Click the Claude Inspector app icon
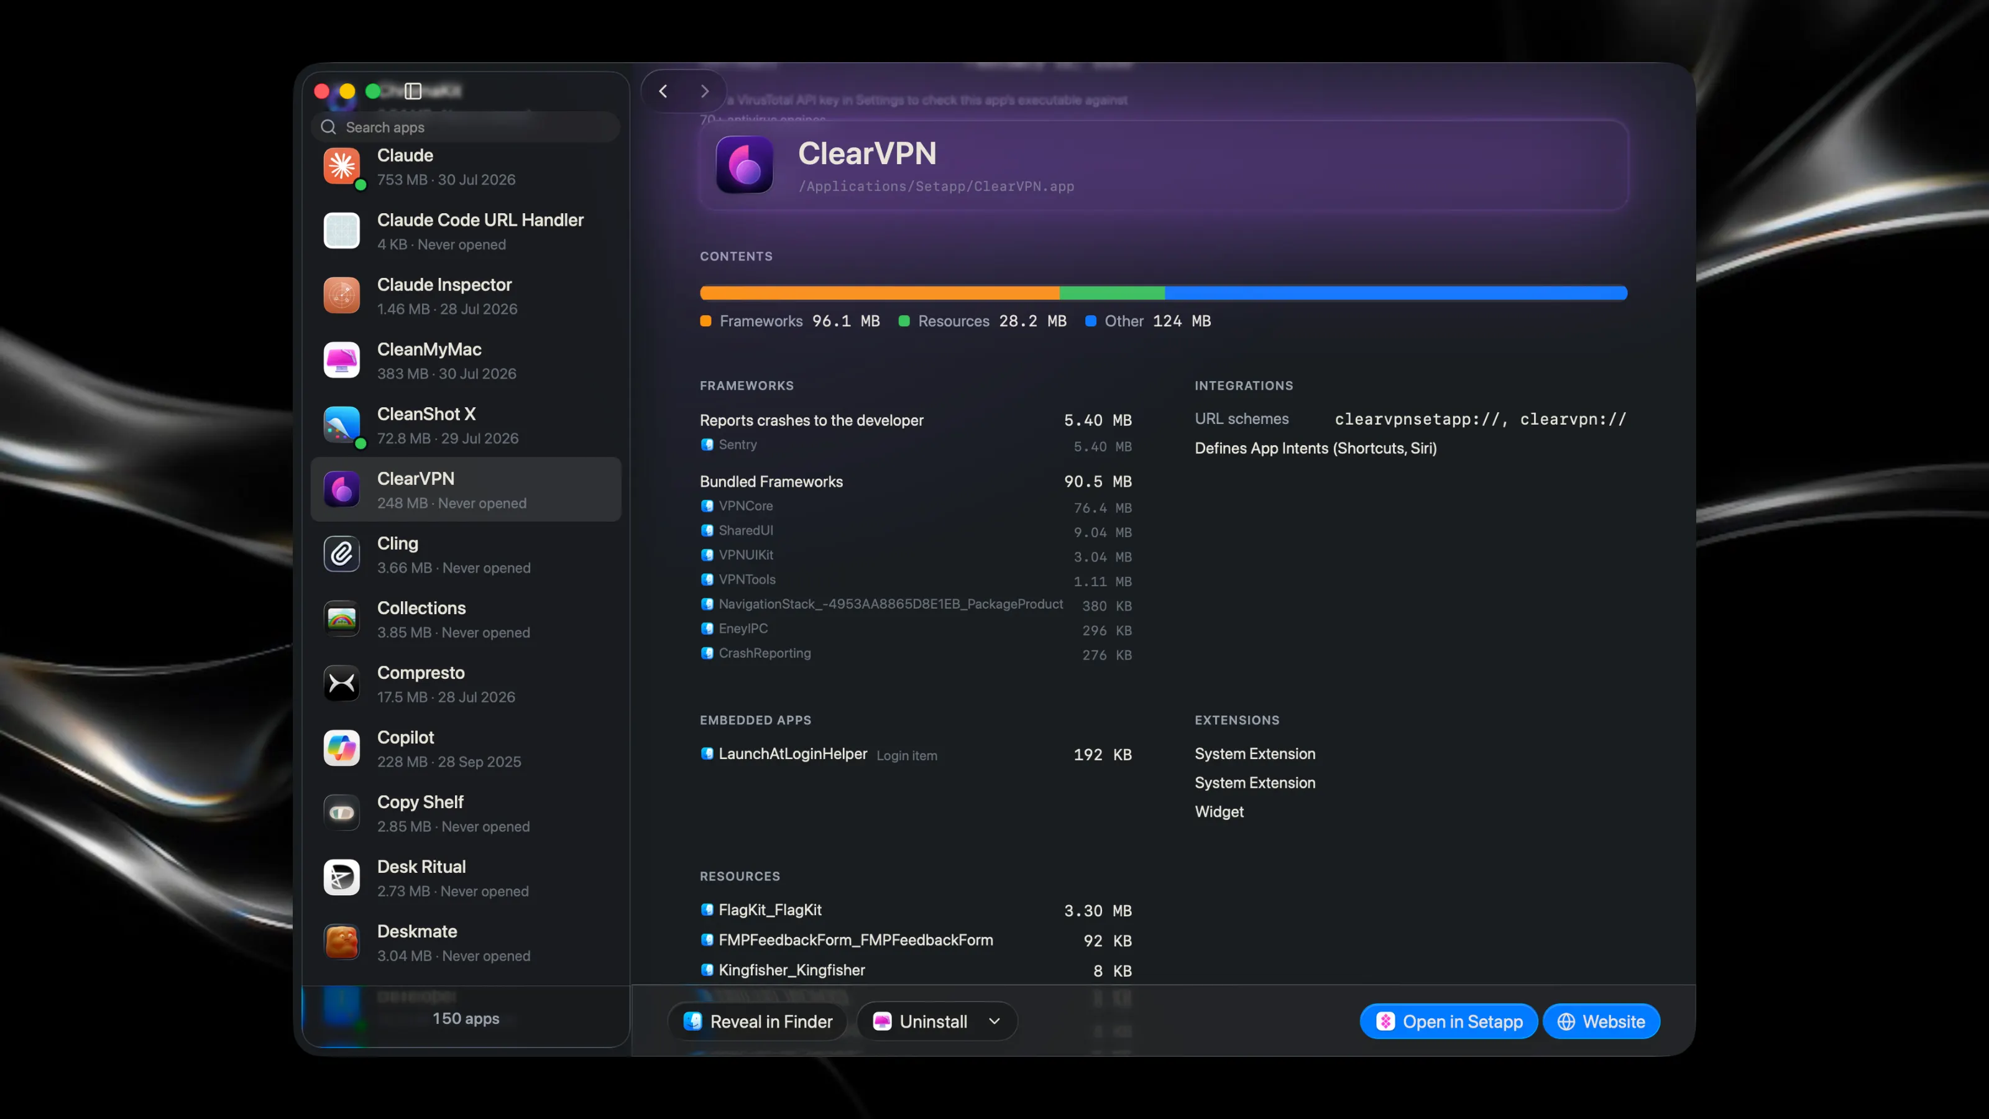Image resolution: width=1989 pixels, height=1119 pixels. point(341,296)
